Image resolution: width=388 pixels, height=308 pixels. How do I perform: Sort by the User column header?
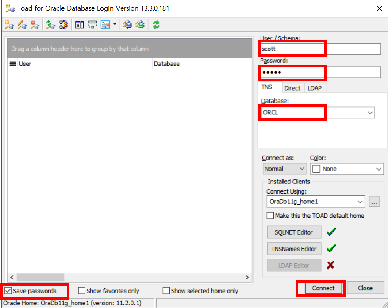(85, 64)
